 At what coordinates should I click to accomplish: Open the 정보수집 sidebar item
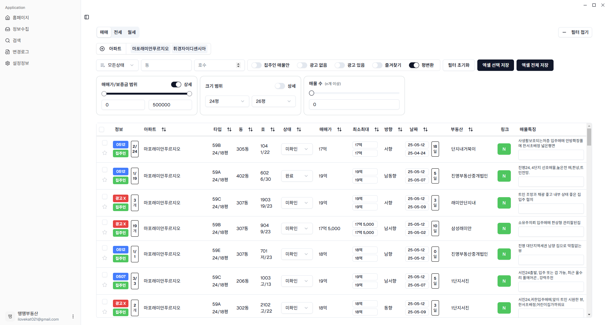pyautogui.click(x=40, y=29)
